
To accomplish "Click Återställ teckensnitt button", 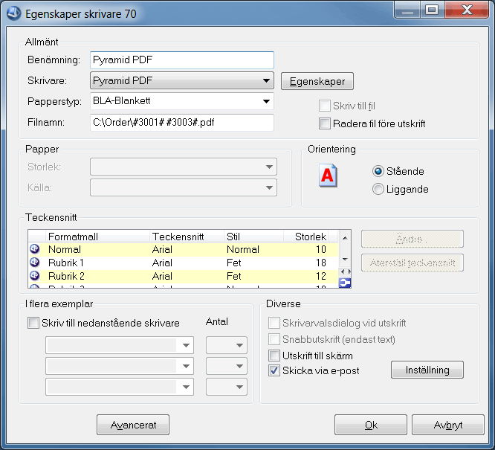I will tap(412, 263).
